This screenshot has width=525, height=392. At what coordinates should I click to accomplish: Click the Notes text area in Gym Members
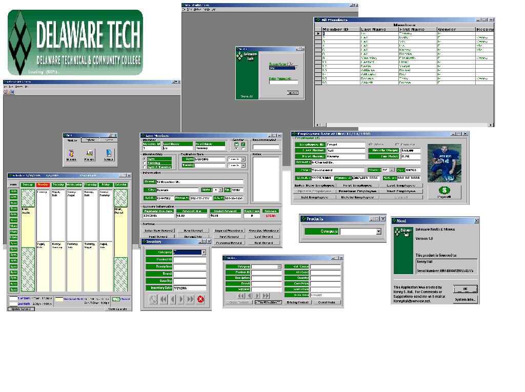pos(266,179)
